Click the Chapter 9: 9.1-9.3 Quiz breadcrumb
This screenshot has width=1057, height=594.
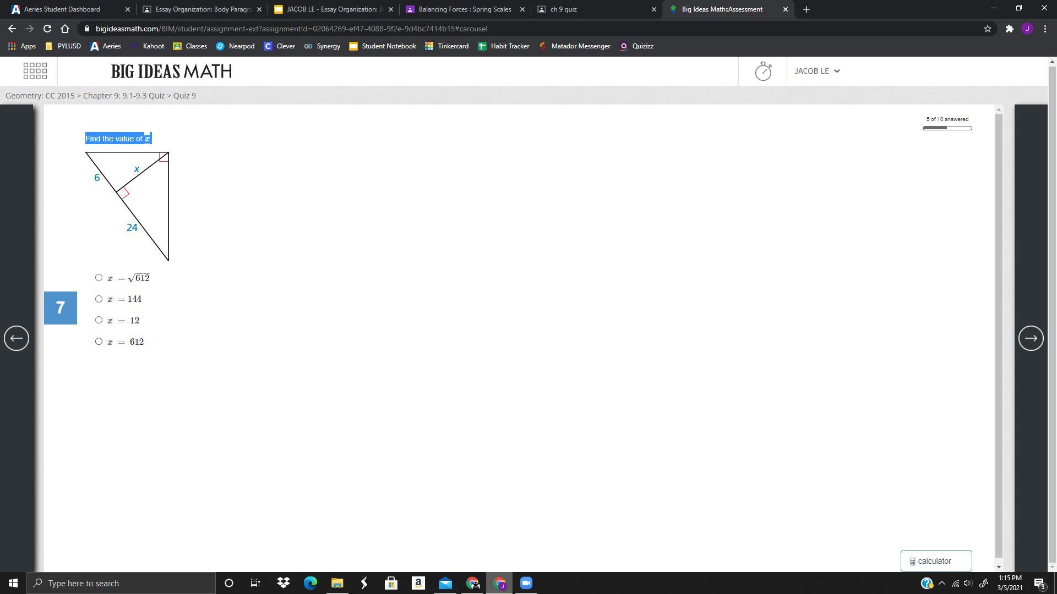pos(124,96)
